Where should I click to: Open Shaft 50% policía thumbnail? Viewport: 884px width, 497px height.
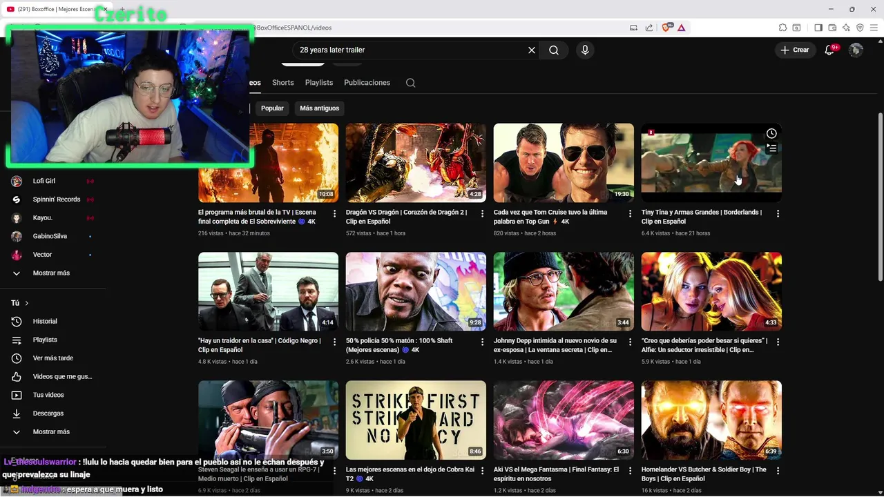pyautogui.click(x=416, y=291)
